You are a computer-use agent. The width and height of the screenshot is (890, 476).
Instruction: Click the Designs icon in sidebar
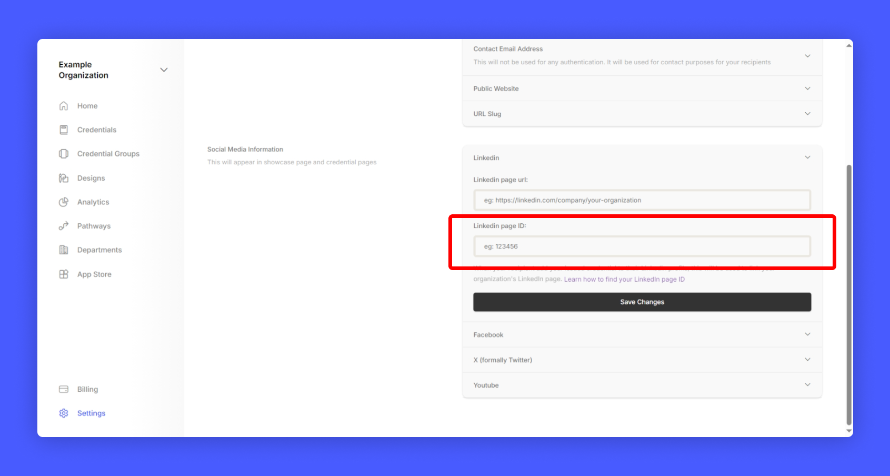pos(64,178)
